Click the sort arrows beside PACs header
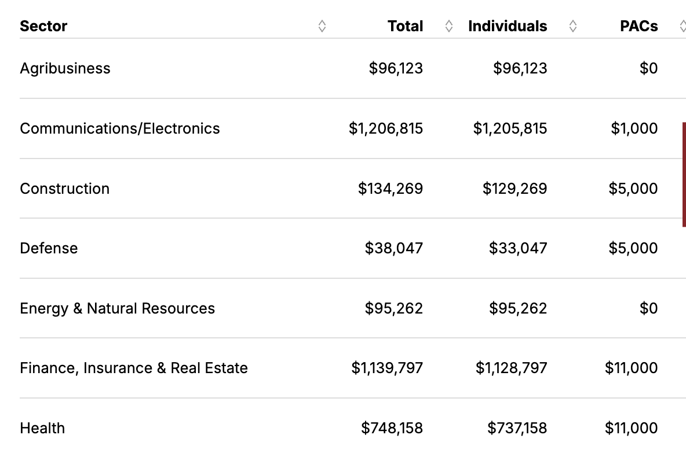This screenshot has width=686, height=457. tap(683, 26)
